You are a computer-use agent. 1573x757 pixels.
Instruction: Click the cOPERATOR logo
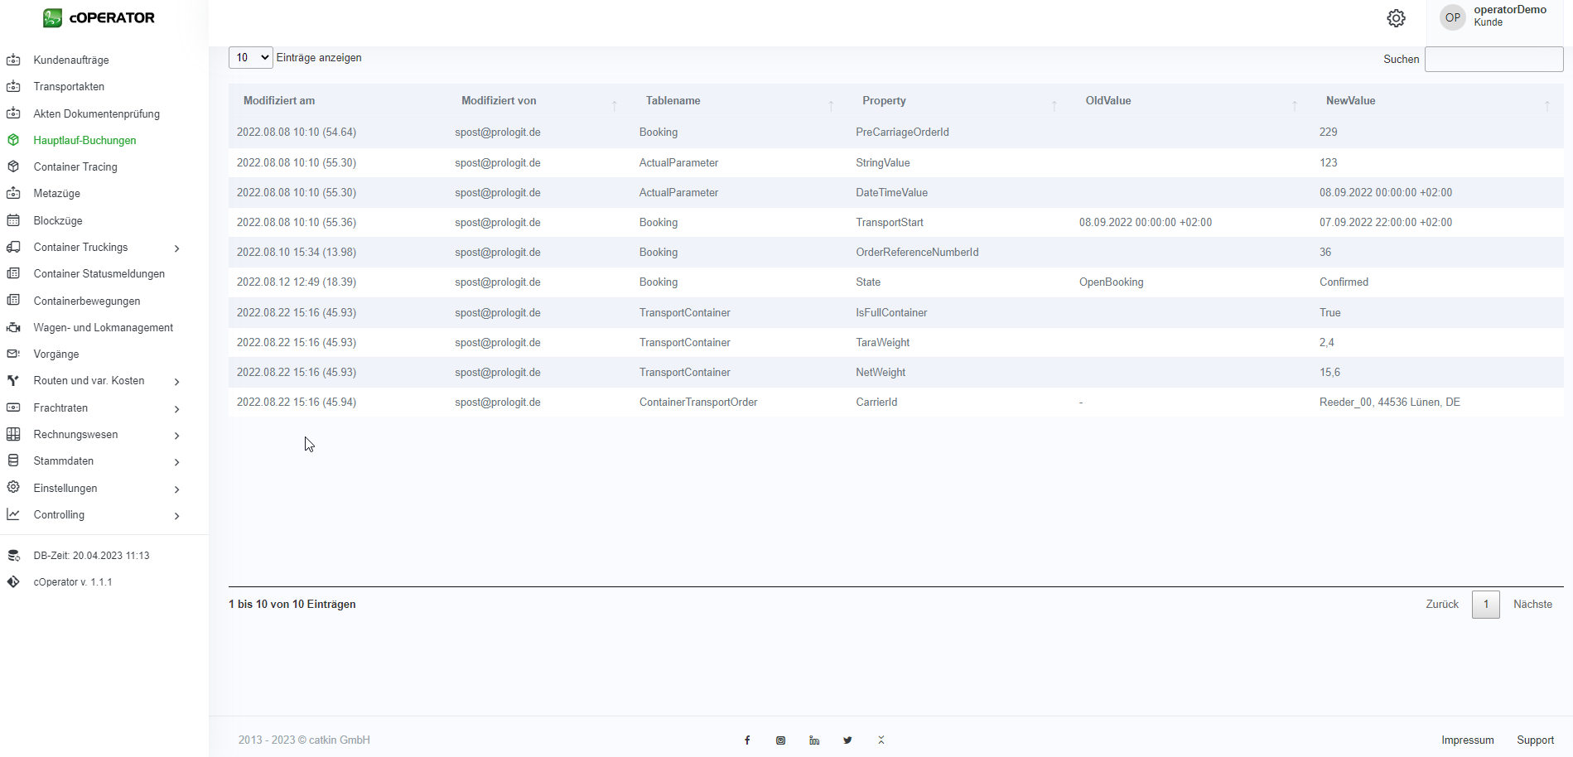point(99,17)
